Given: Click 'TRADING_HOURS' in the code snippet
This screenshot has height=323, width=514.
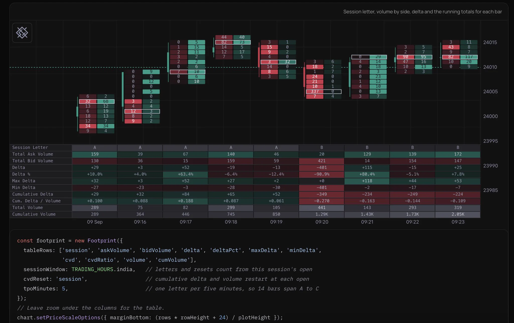Looking at the screenshot, I should 92,269.
